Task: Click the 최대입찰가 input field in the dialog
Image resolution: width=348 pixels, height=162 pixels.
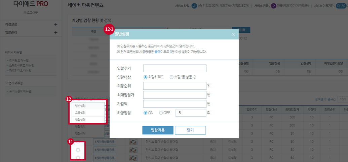Action: pyautogui.click(x=175, y=95)
